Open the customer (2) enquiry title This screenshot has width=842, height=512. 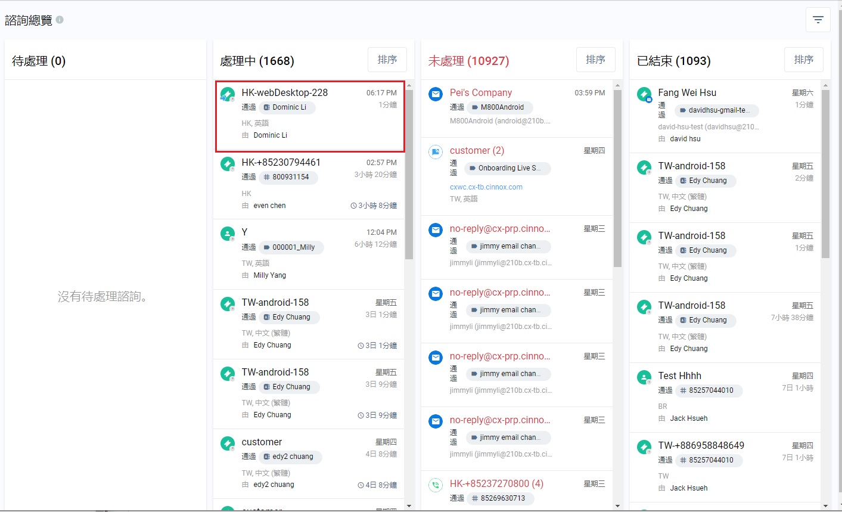pos(477,151)
